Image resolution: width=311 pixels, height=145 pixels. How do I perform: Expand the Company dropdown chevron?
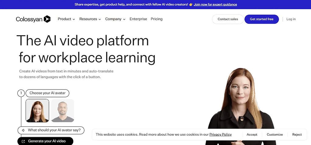point(124,19)
